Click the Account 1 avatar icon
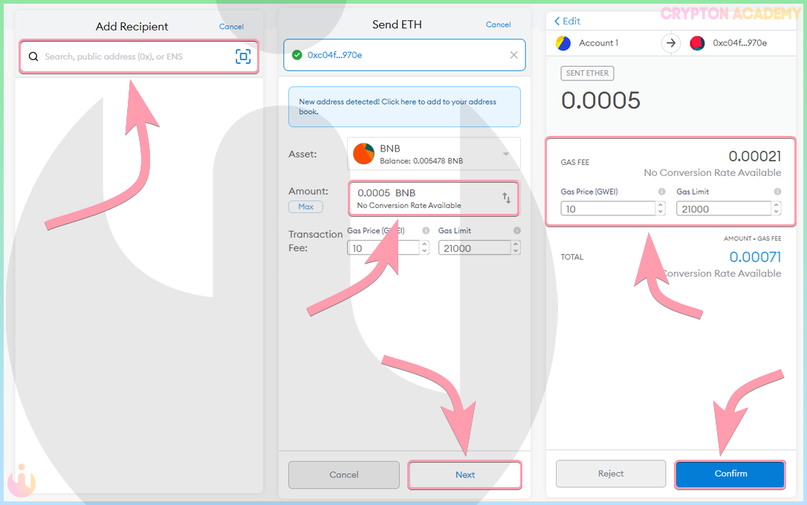The image size is (807, 505). (x=563, y=43)
